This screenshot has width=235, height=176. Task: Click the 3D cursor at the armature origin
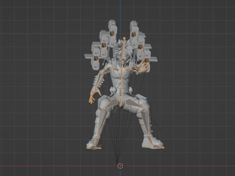120,166
